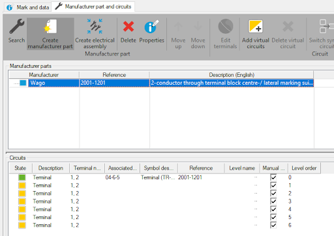Viewport: 334px width, 236px height.
Task: Click circuits Reference column header
Action: click(201, 168)
